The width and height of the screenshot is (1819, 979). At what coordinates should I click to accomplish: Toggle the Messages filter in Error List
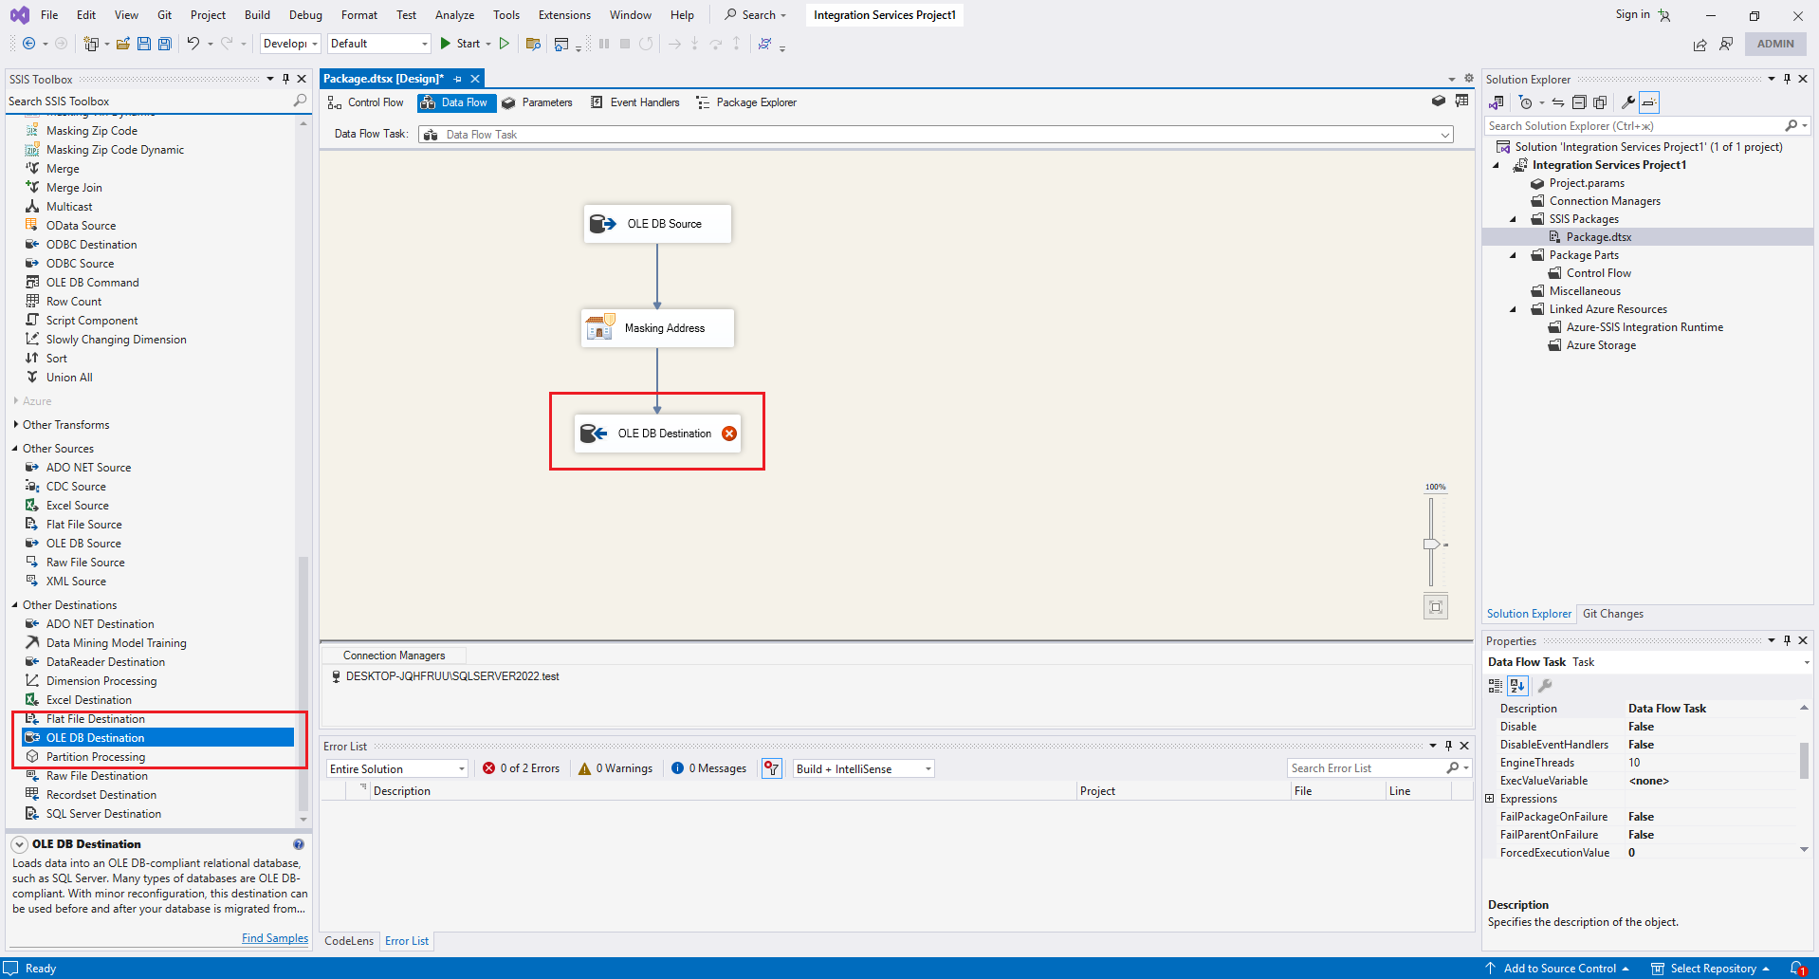[x=708, y=768]
